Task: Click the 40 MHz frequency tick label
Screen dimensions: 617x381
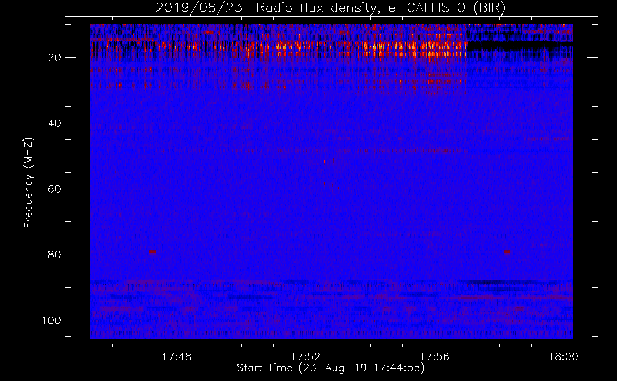Action: click(55, 123)
